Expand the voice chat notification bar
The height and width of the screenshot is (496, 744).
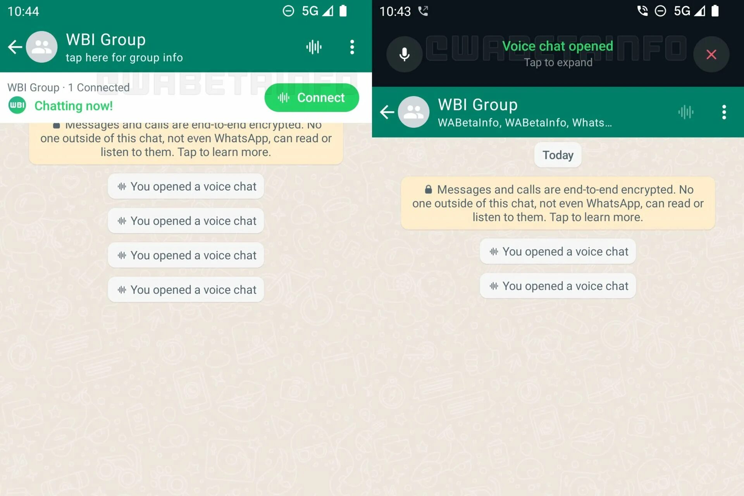pos(558,54)
